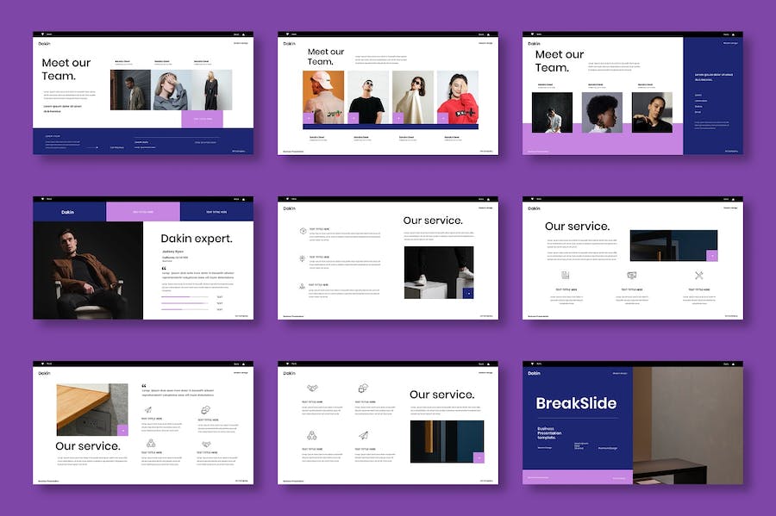
Task: Select the navy right tab on the Dakin expert slide
Action: pos(216,211)
